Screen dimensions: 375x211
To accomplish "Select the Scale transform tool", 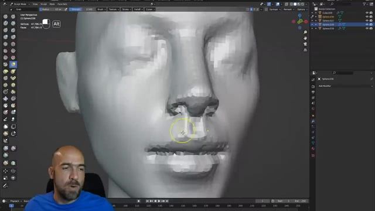I will pyautogui.click(x=5, y=178).
